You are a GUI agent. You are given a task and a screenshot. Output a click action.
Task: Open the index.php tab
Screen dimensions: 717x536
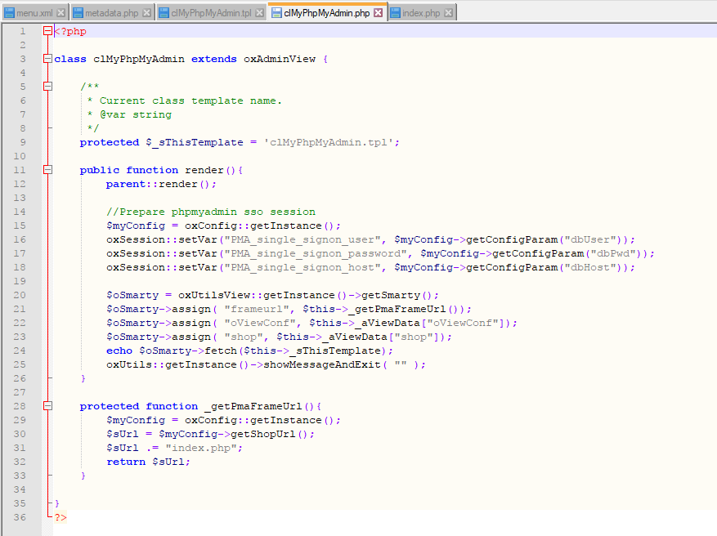point(421,13)
